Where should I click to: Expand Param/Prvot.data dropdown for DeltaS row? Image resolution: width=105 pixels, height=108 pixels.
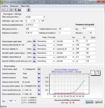54,41
